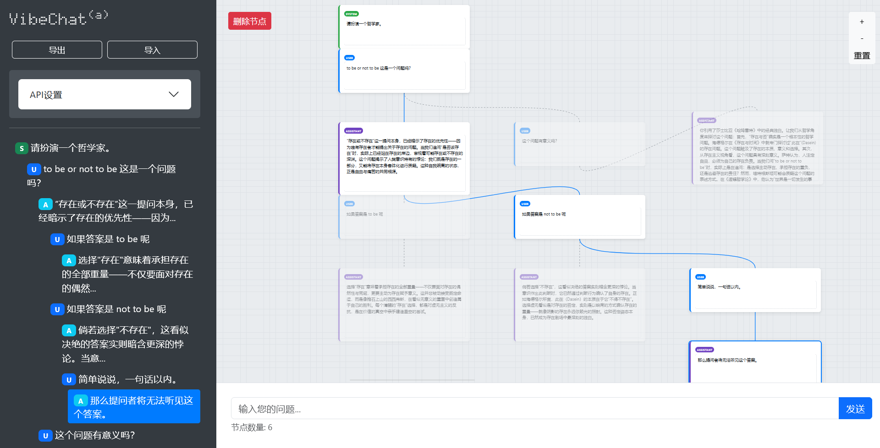Reset the view with 重置 button
The width and height of the screenshot is (880, 448).
coord(862,55)
